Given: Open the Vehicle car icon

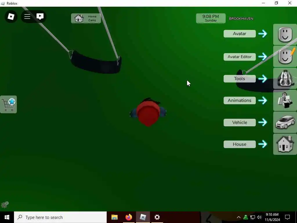Looking at the screenshot, I should pyautogui.click(x=285, y=122).
